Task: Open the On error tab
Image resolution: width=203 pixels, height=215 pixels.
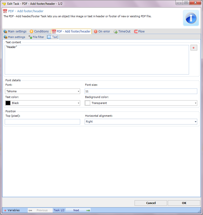Action: click(x=102, y=31)
